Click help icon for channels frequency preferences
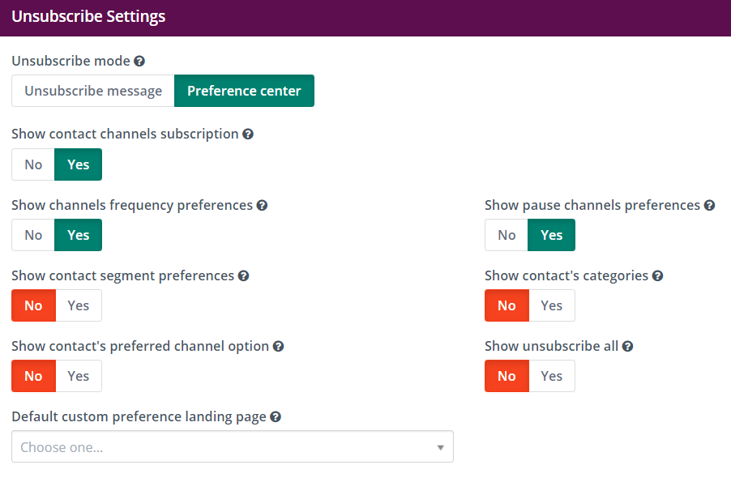Viewport: 731px width, 478px height. coord(262,205)
